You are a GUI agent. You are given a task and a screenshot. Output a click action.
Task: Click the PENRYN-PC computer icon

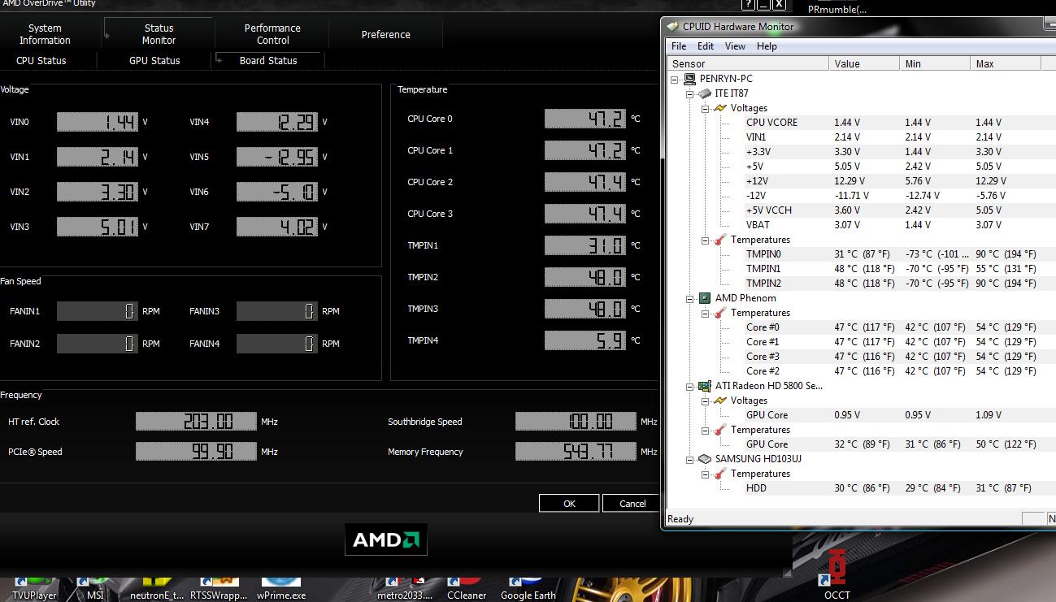[x=689, y=79]
